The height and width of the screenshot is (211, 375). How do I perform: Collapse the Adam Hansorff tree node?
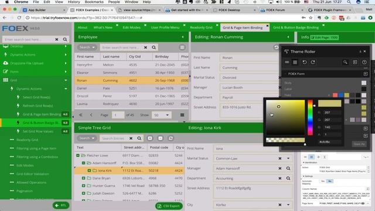[x=83, y=163]
